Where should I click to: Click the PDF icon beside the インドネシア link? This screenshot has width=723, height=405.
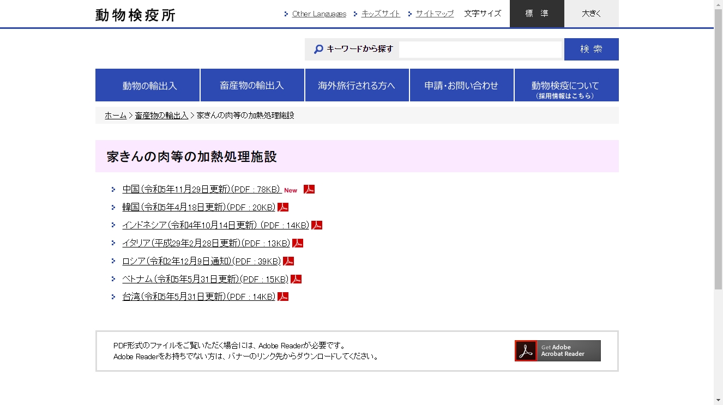[317, 225]
